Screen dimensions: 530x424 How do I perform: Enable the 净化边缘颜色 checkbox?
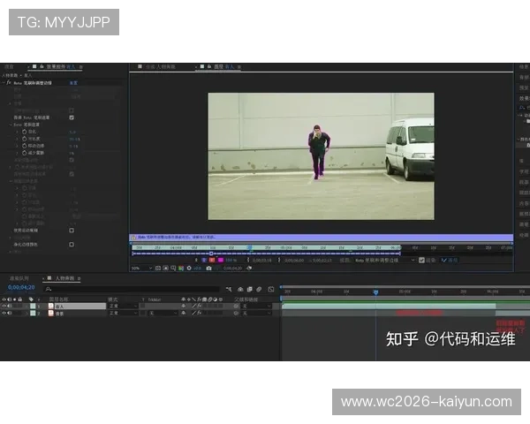tap(72, 244)
